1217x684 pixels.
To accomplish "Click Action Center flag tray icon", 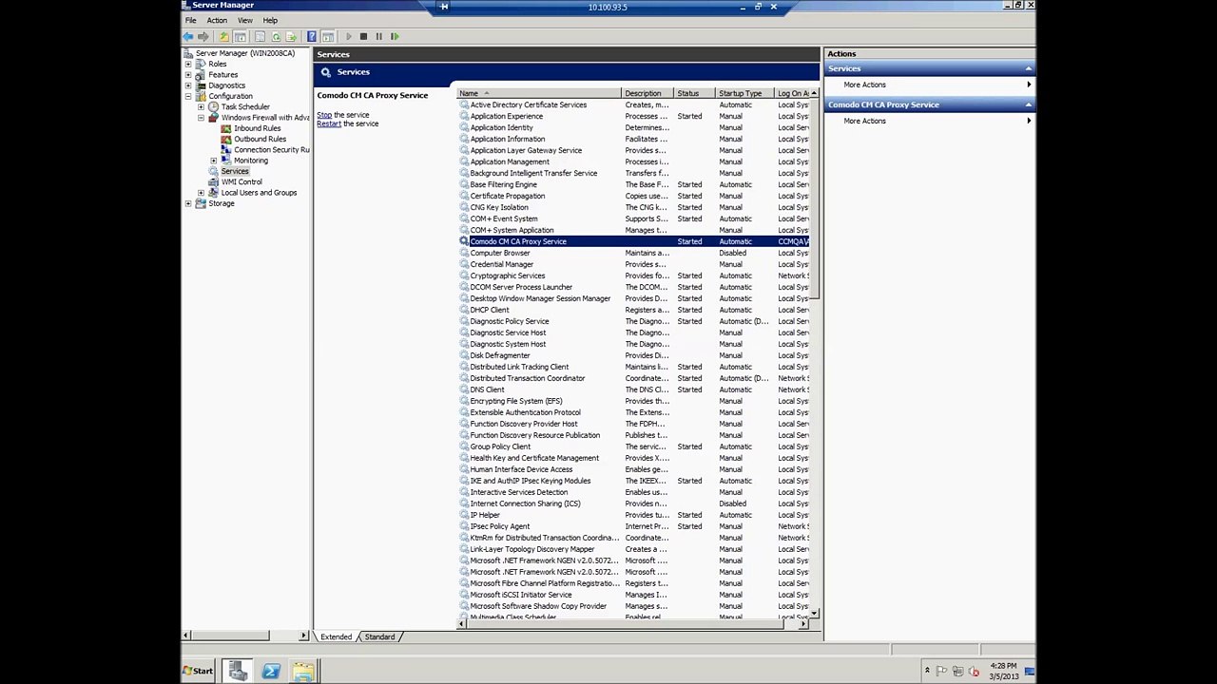I will [x=941, y=672].
